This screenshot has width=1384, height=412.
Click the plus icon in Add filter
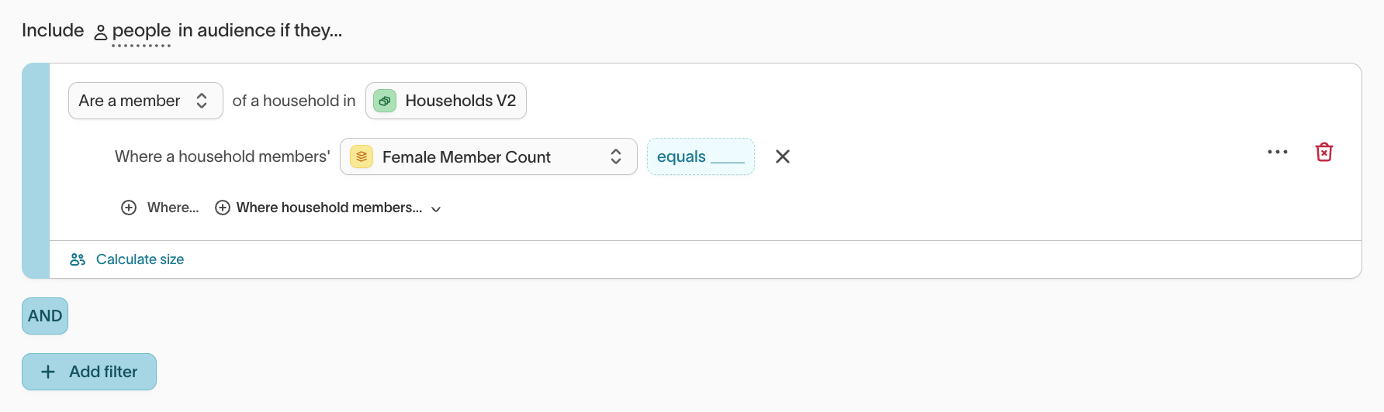[48, 372]
